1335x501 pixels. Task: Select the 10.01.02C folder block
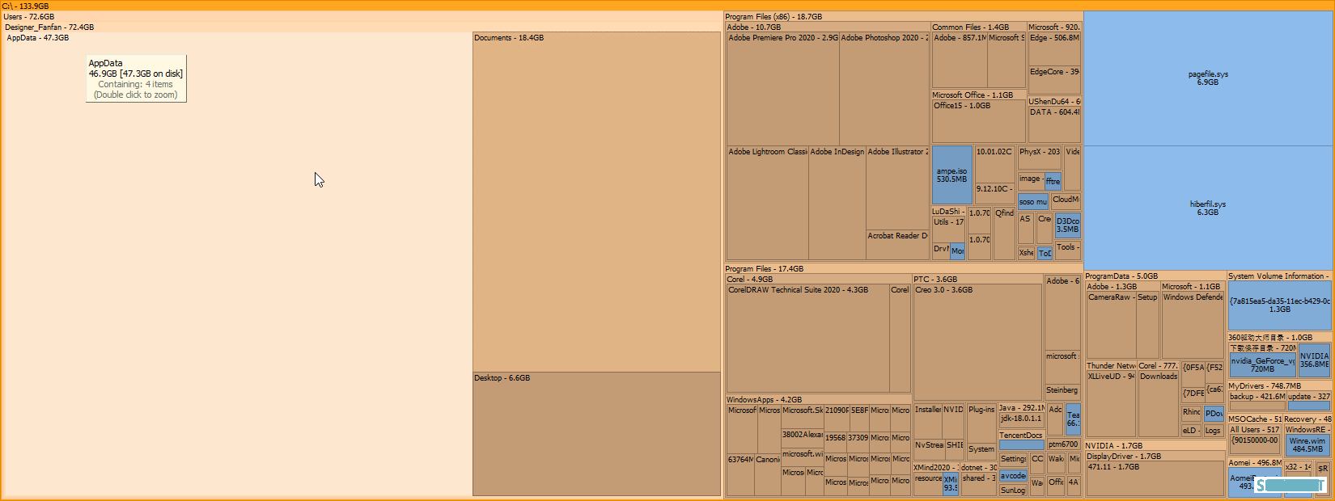pos(994,164)
